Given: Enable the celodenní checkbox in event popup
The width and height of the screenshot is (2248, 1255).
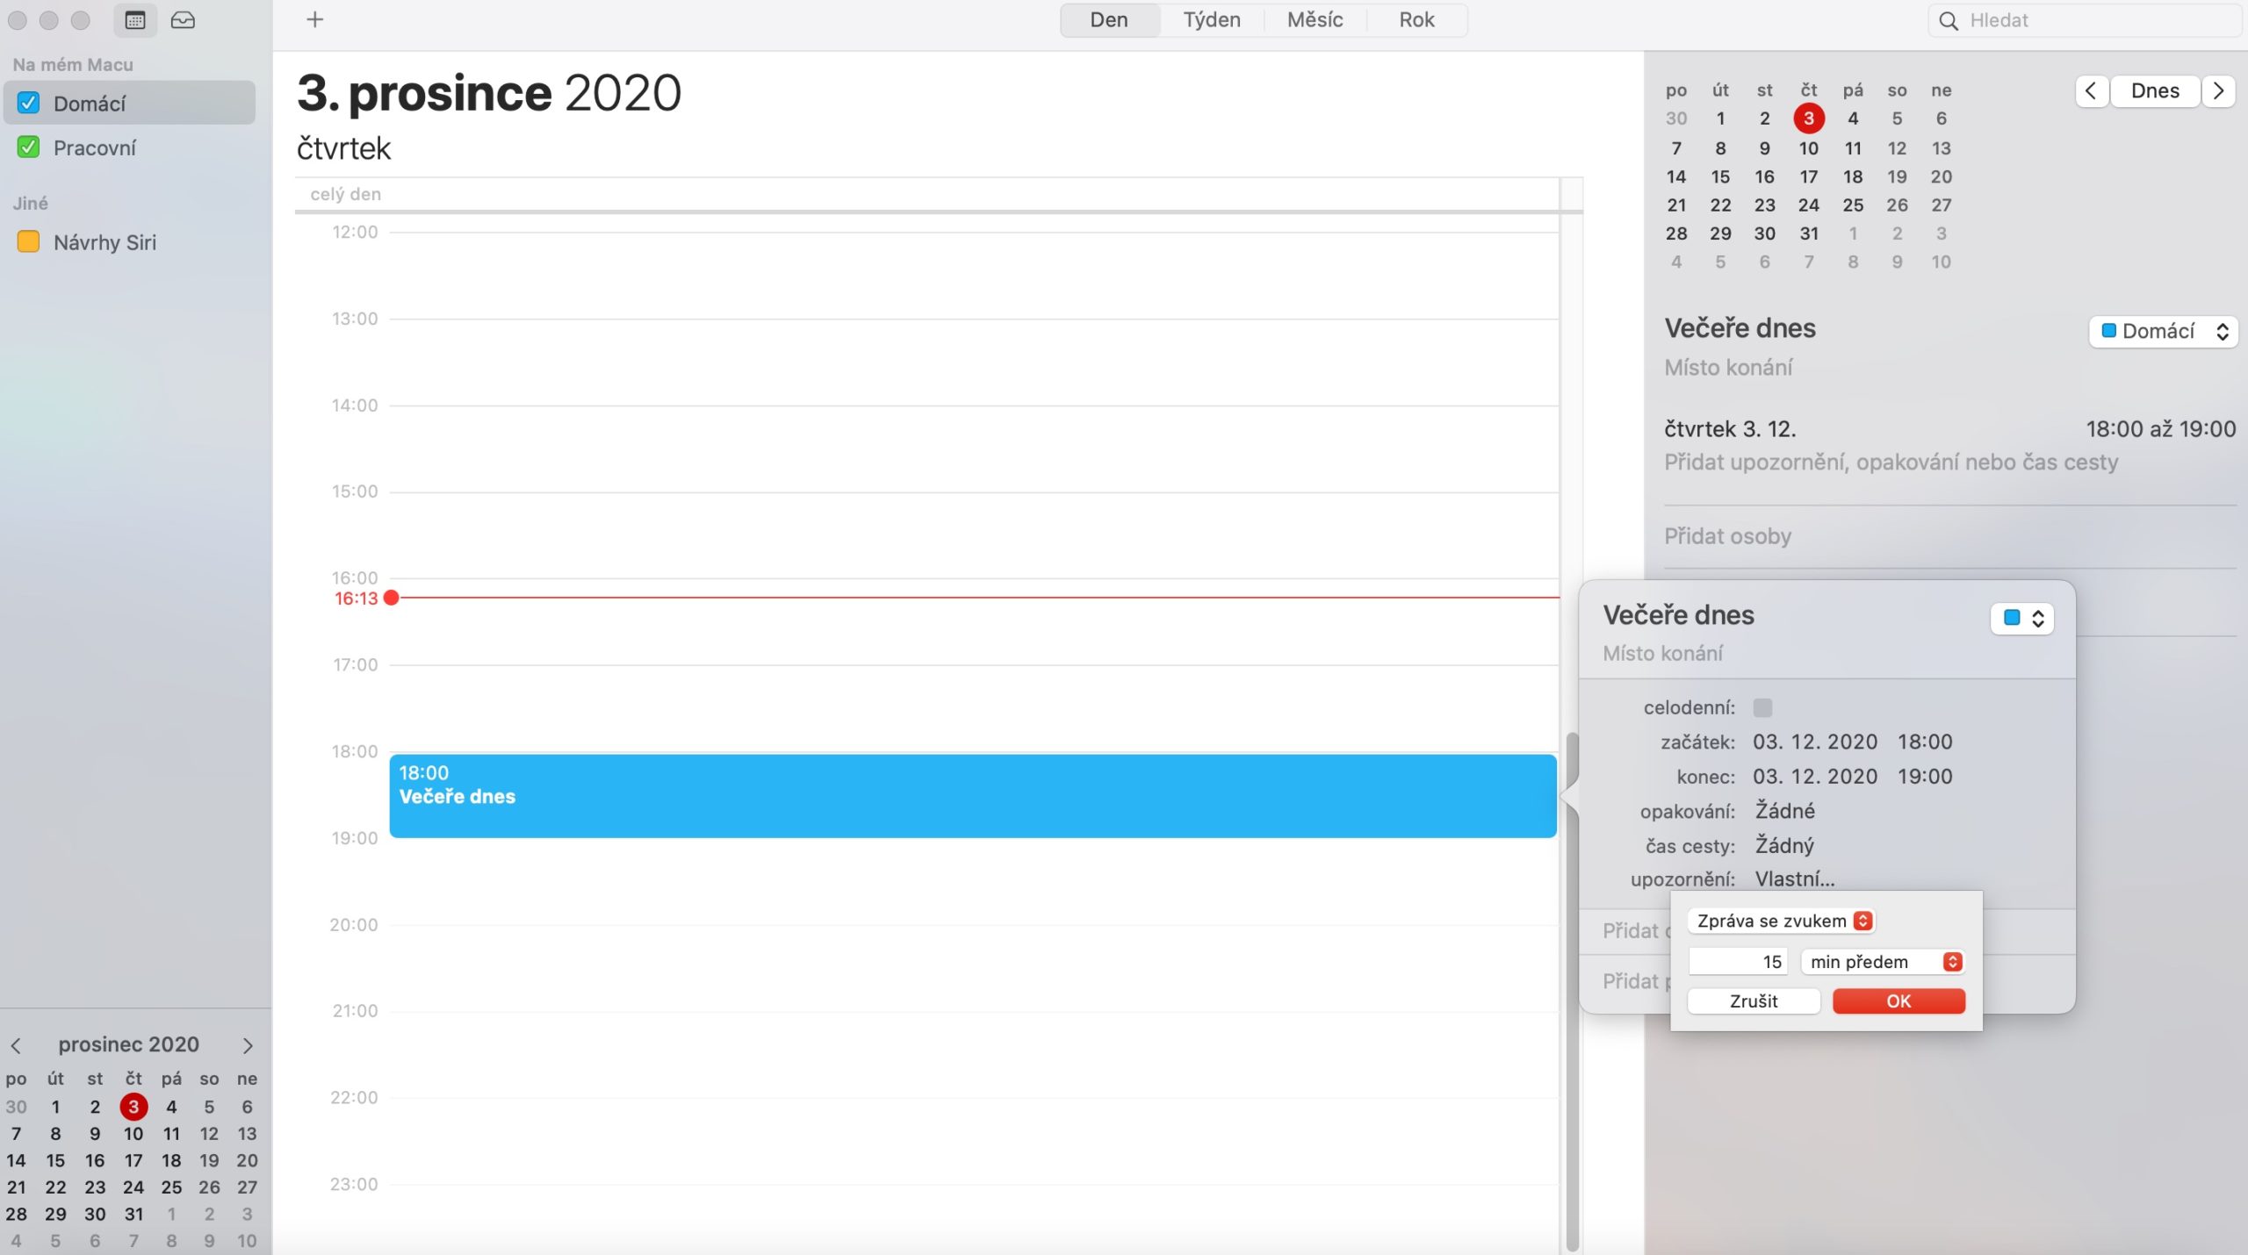Looking at the screenshot, I should pyautogui.click(x=1762, y=707).
